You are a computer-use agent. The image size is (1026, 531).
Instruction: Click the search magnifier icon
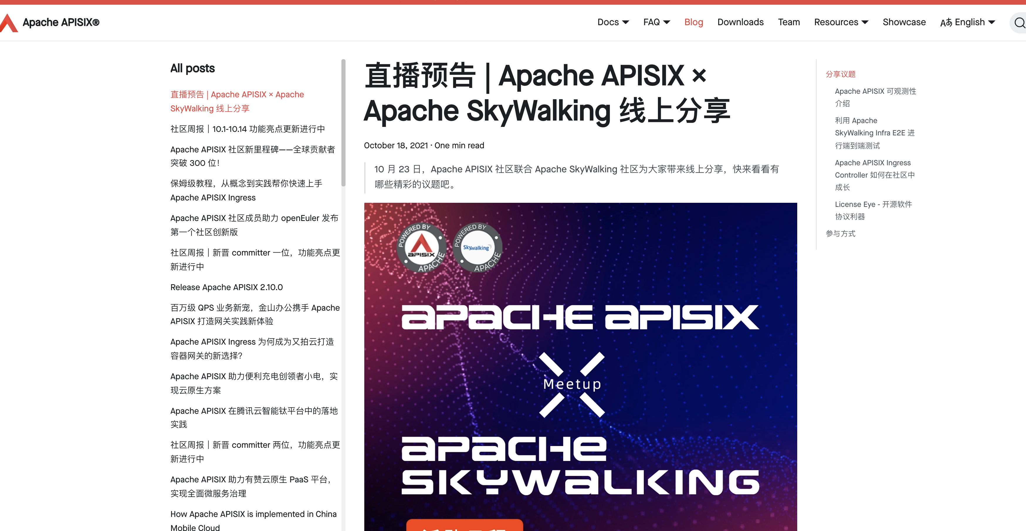1019,23
